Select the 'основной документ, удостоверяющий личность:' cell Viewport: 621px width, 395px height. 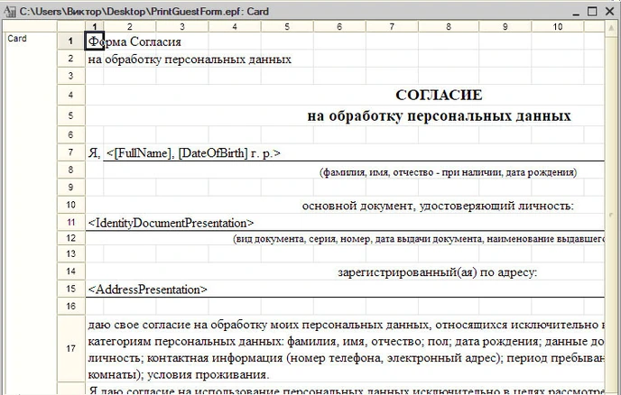tap(437, 206)
